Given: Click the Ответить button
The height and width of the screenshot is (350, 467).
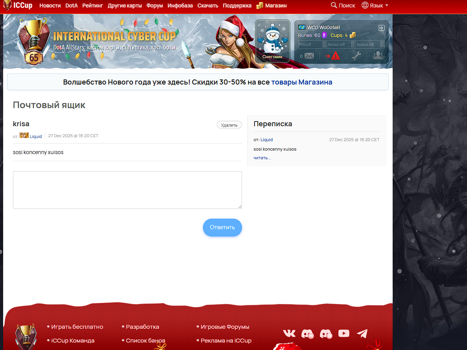Looking at the screenshot, I should 222,227.
